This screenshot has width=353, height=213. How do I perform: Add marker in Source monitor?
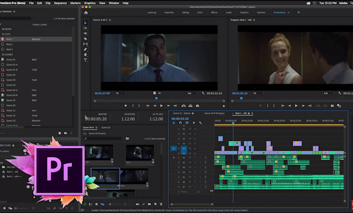click(126, 106)
